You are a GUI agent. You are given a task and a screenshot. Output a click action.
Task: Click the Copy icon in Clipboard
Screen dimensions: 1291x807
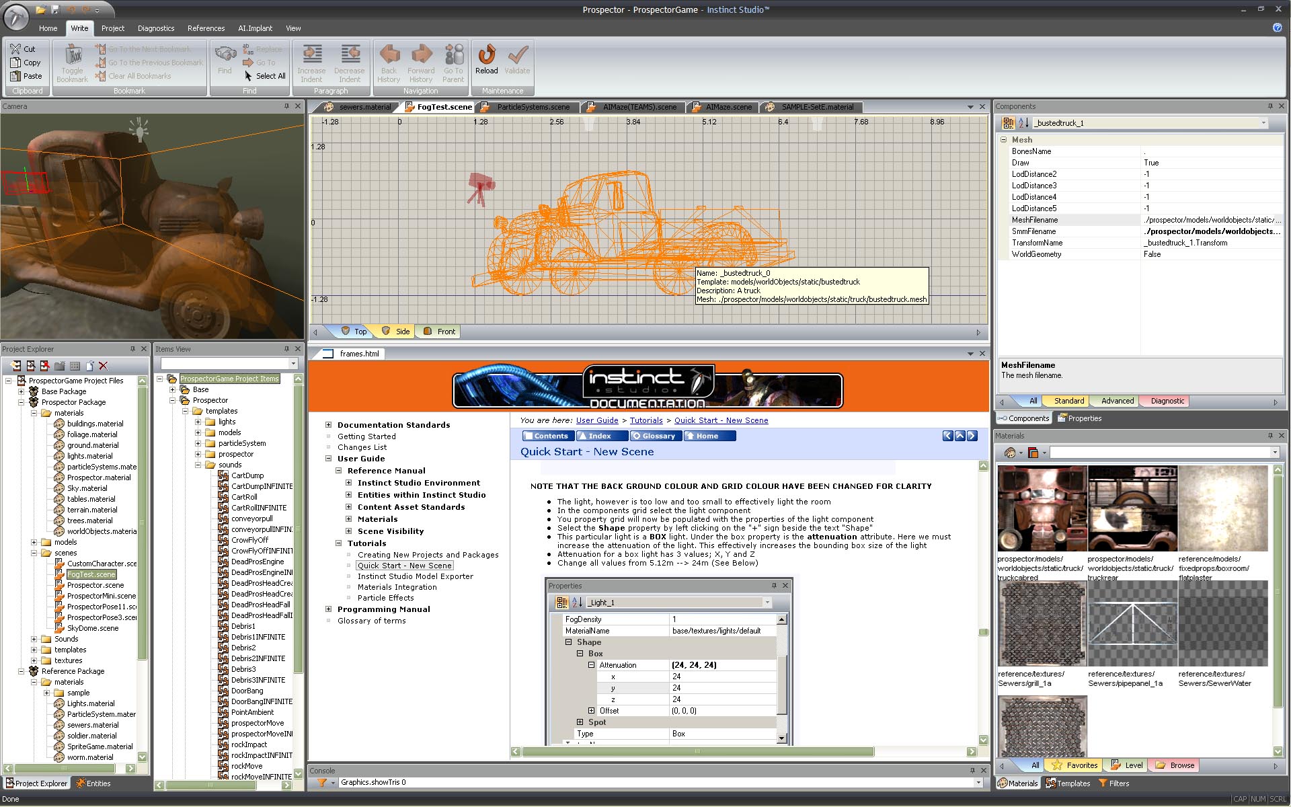(x=15, y=63)
